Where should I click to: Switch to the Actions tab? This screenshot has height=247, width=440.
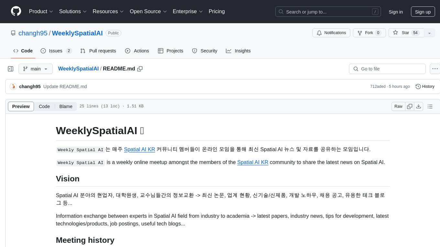click(x=137, y=51)
